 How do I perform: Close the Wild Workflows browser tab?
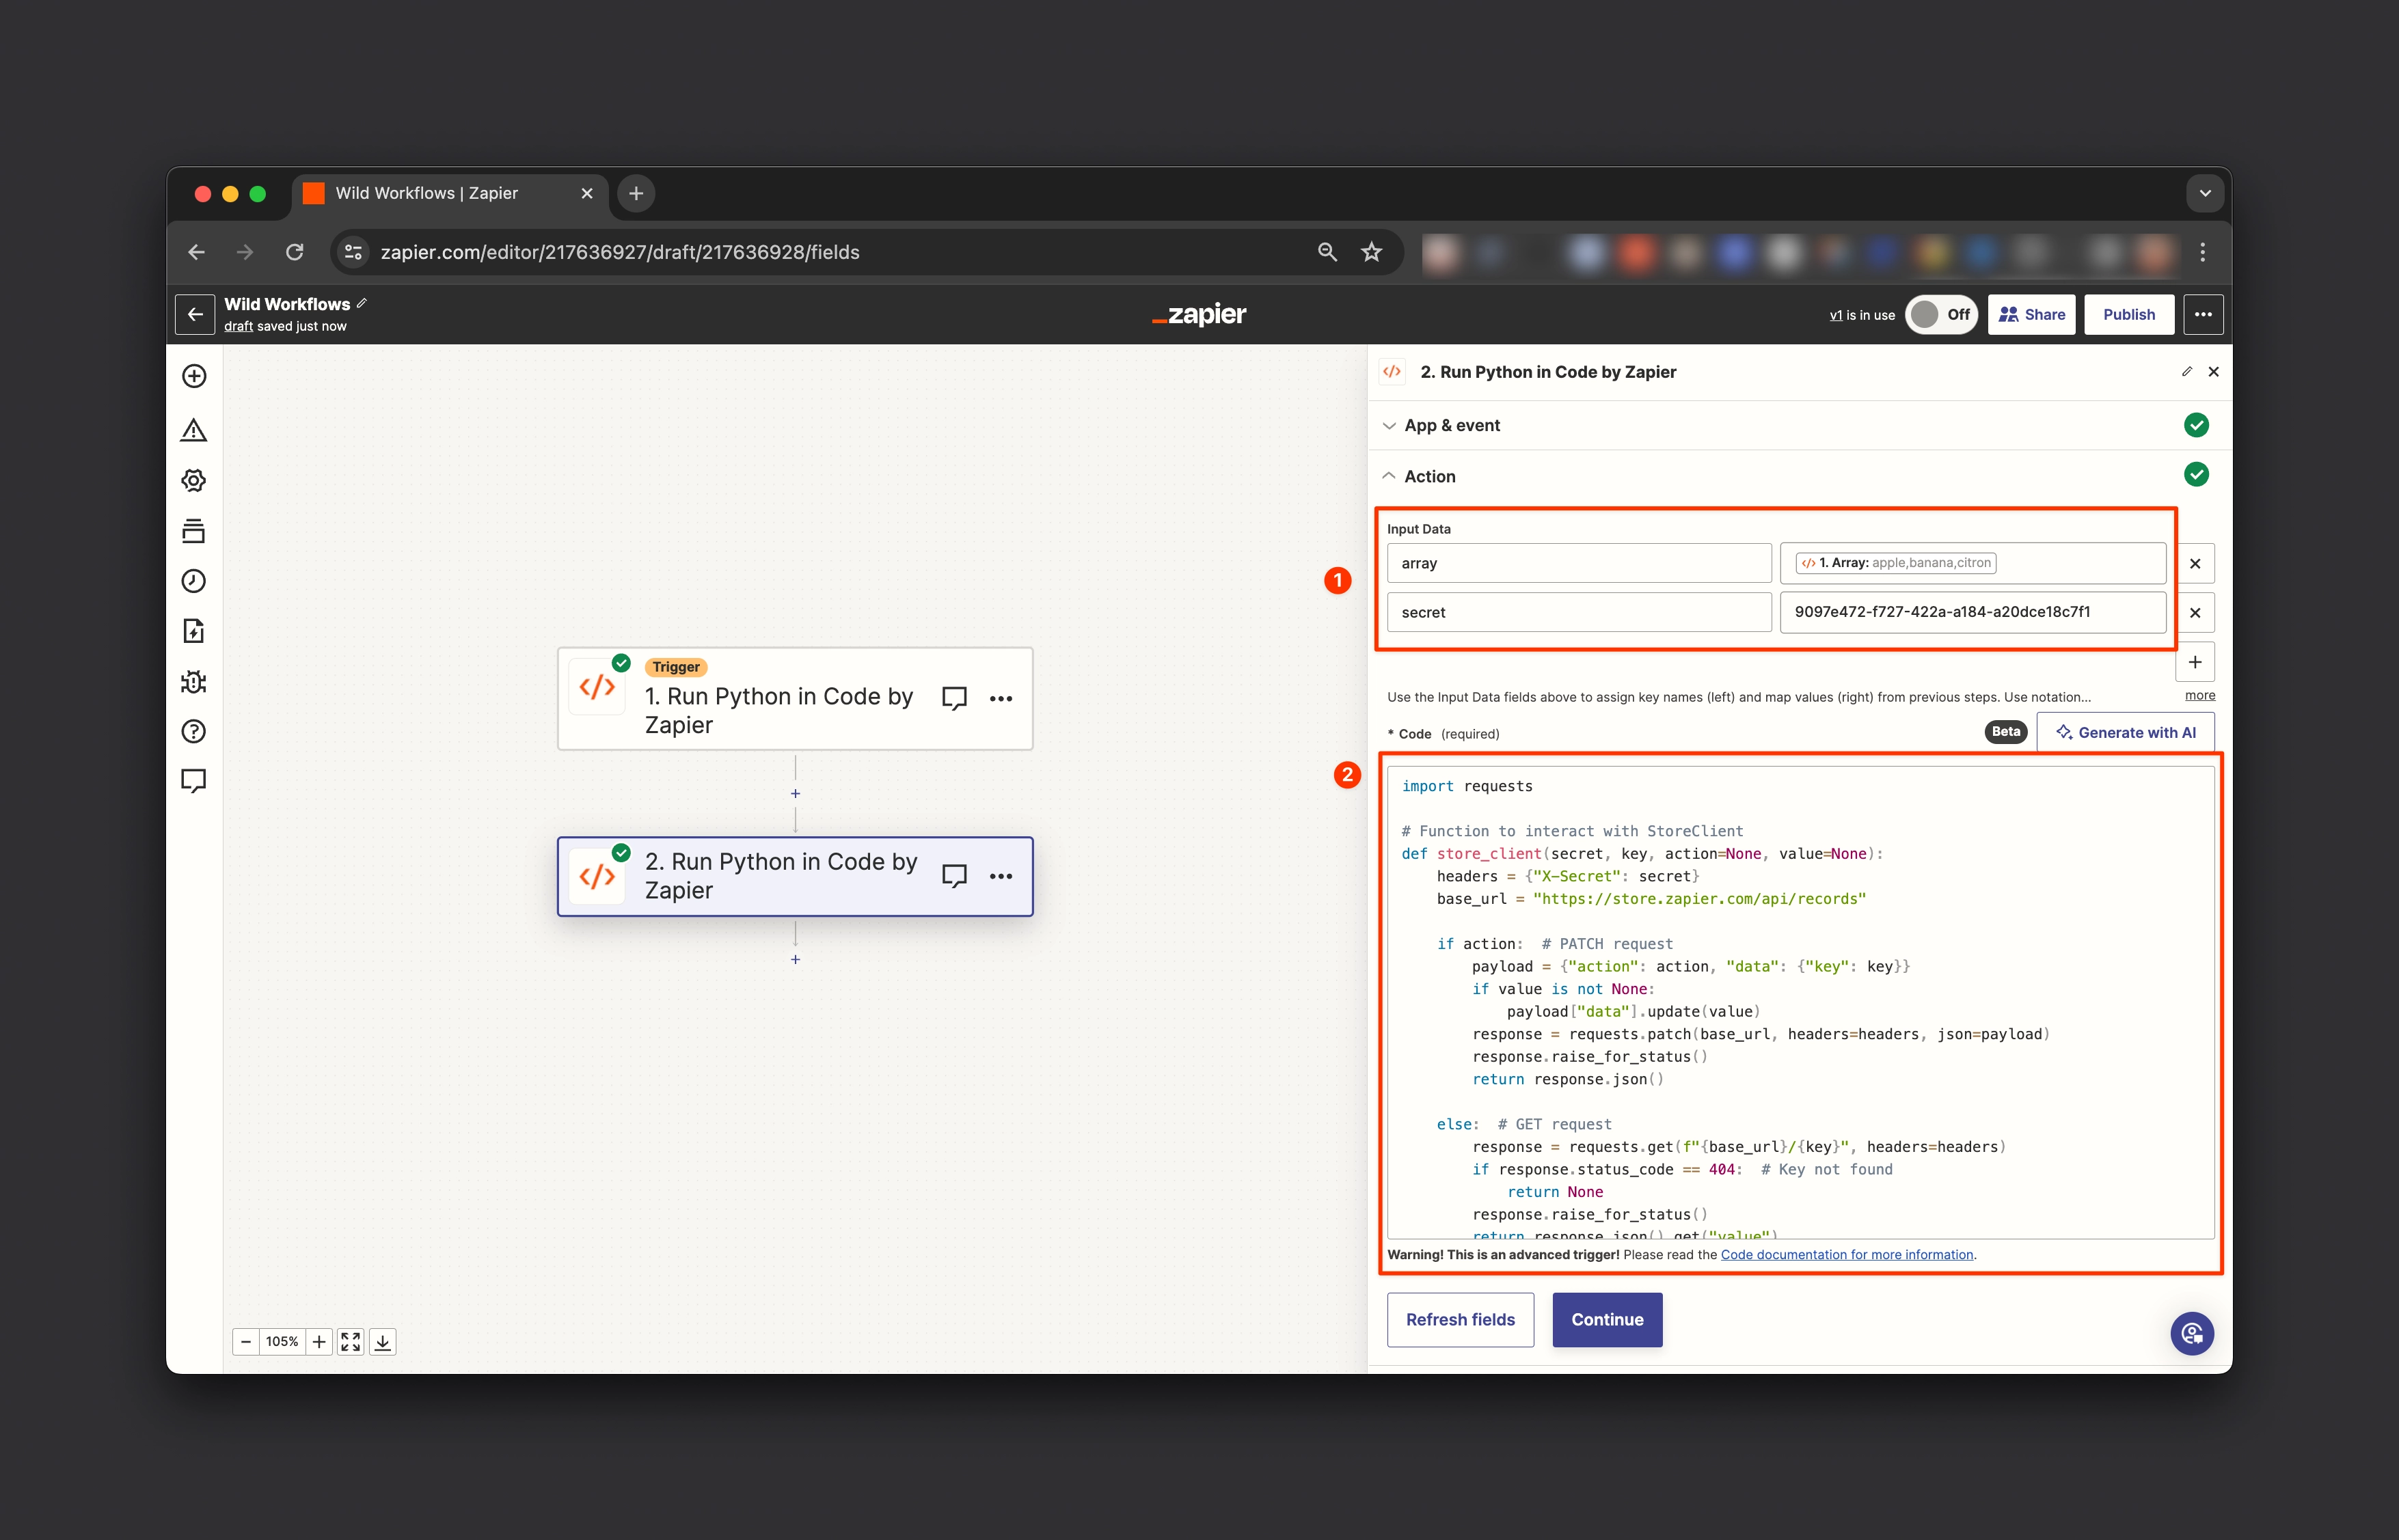[587, 193]
